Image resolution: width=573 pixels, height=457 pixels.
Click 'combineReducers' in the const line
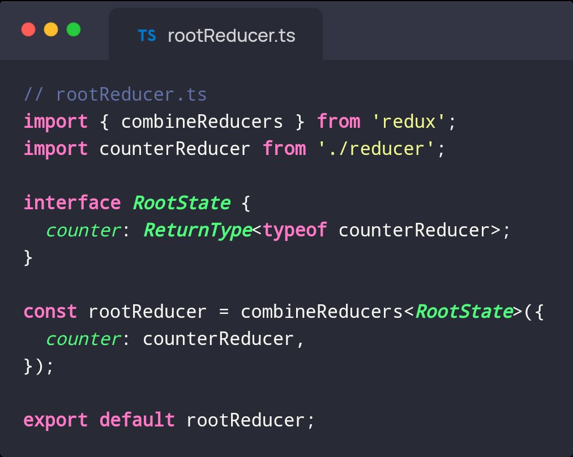322,312
